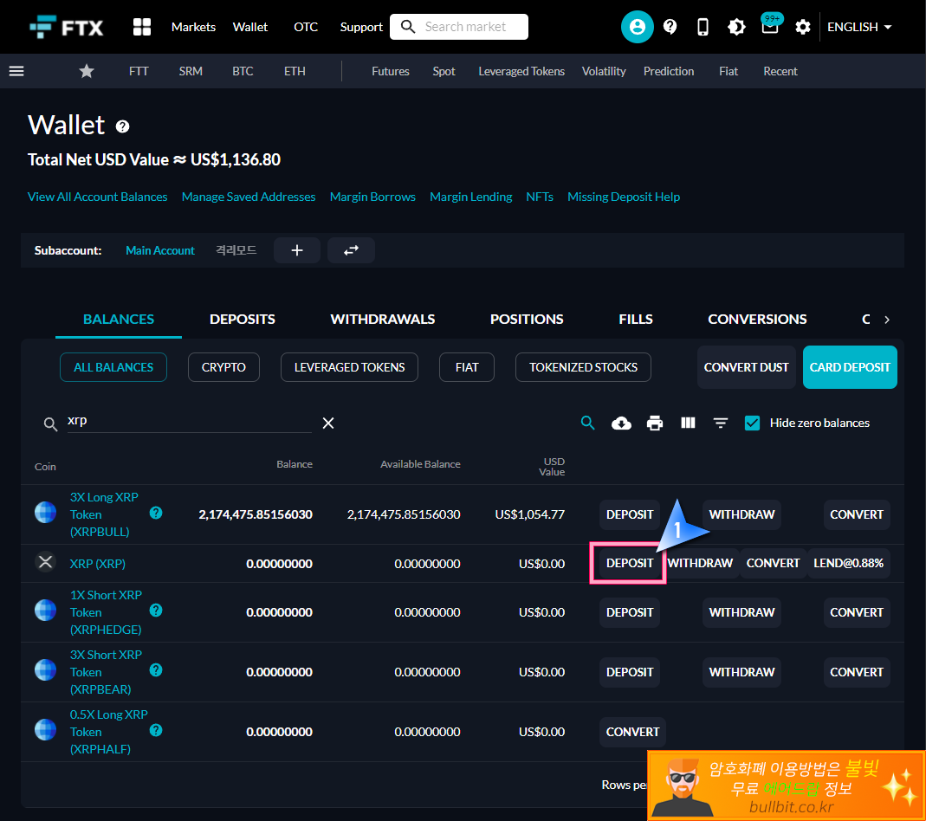The width and height of the screenshot is (926, 821).
Task: Uncheck Hide zero balances checkbox
Action: coord(753,423)
